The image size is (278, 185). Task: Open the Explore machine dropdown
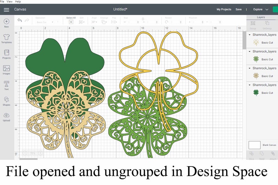coord(260,9)
